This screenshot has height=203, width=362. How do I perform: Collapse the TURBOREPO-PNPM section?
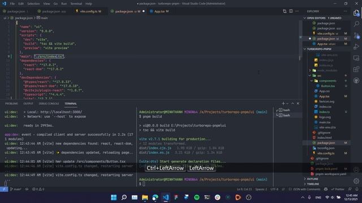point(305,49)
